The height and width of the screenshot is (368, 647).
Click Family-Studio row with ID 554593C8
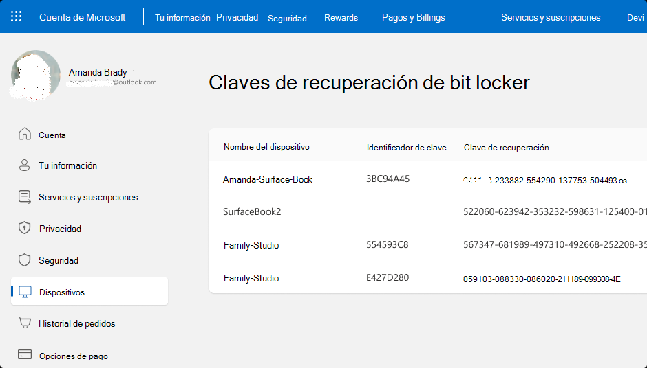tap(251, 245)
